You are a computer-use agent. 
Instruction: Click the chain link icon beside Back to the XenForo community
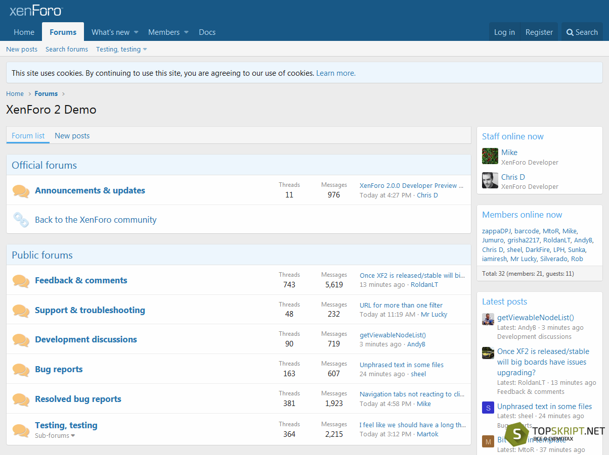click(21, 220)
